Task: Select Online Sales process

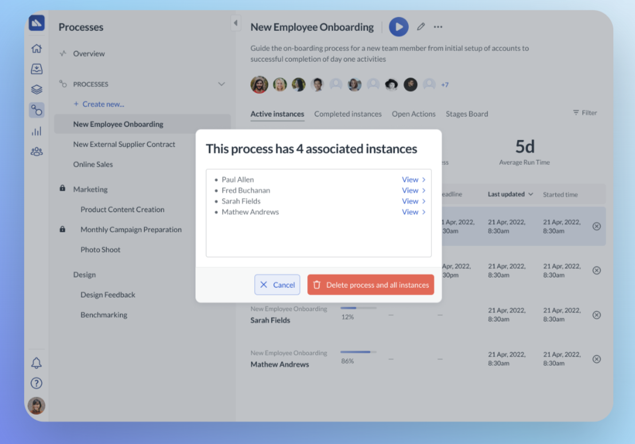Action: (x=93, y=164)
